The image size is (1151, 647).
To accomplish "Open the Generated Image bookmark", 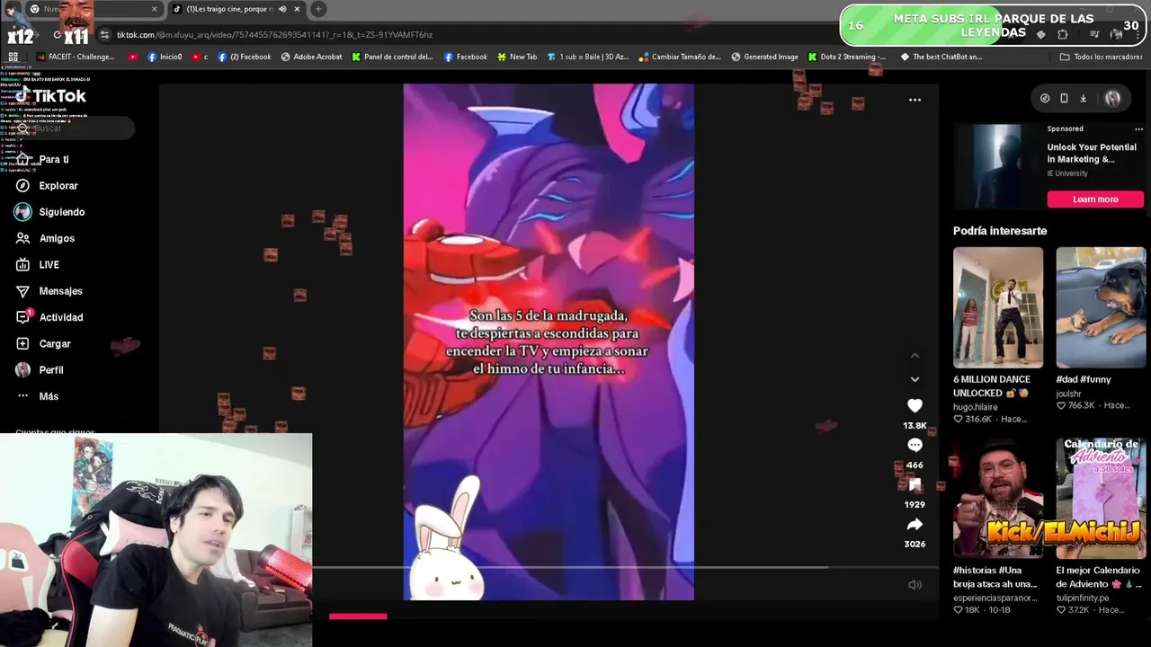I will 764,57.
